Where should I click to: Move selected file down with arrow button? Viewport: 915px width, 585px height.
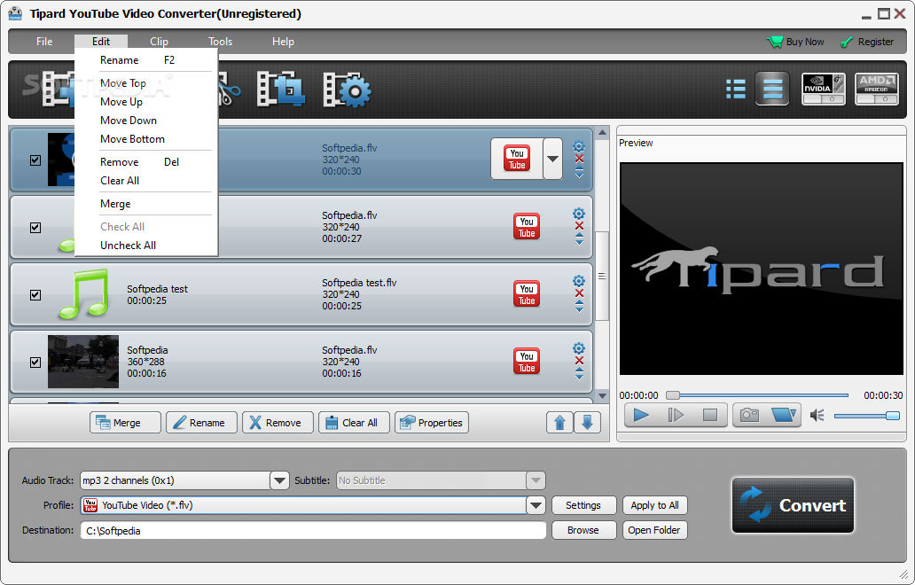[x=587, y=422]
